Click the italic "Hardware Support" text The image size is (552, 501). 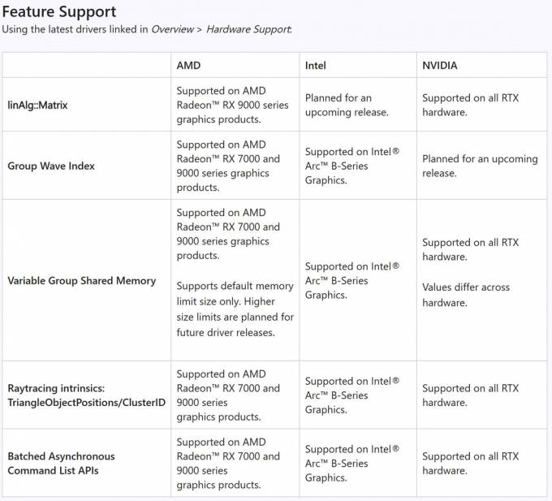pos(248,29)
